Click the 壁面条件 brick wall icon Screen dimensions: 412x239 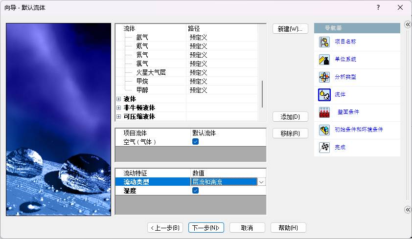coord(324,112)
